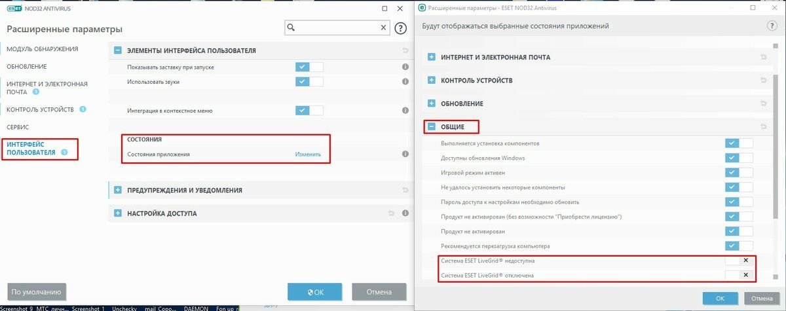Image resolution: width=786 pixels, height=311 pixels.
Task: Click the Изменить link for Состояния приложения
Action: coord(308,155)
